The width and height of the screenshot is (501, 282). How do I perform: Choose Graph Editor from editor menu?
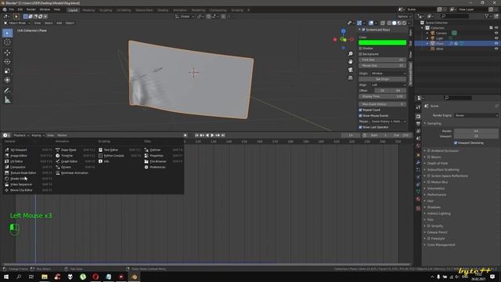point(75,161)
